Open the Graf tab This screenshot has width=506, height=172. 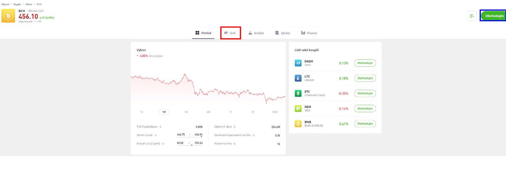point(231,33)
